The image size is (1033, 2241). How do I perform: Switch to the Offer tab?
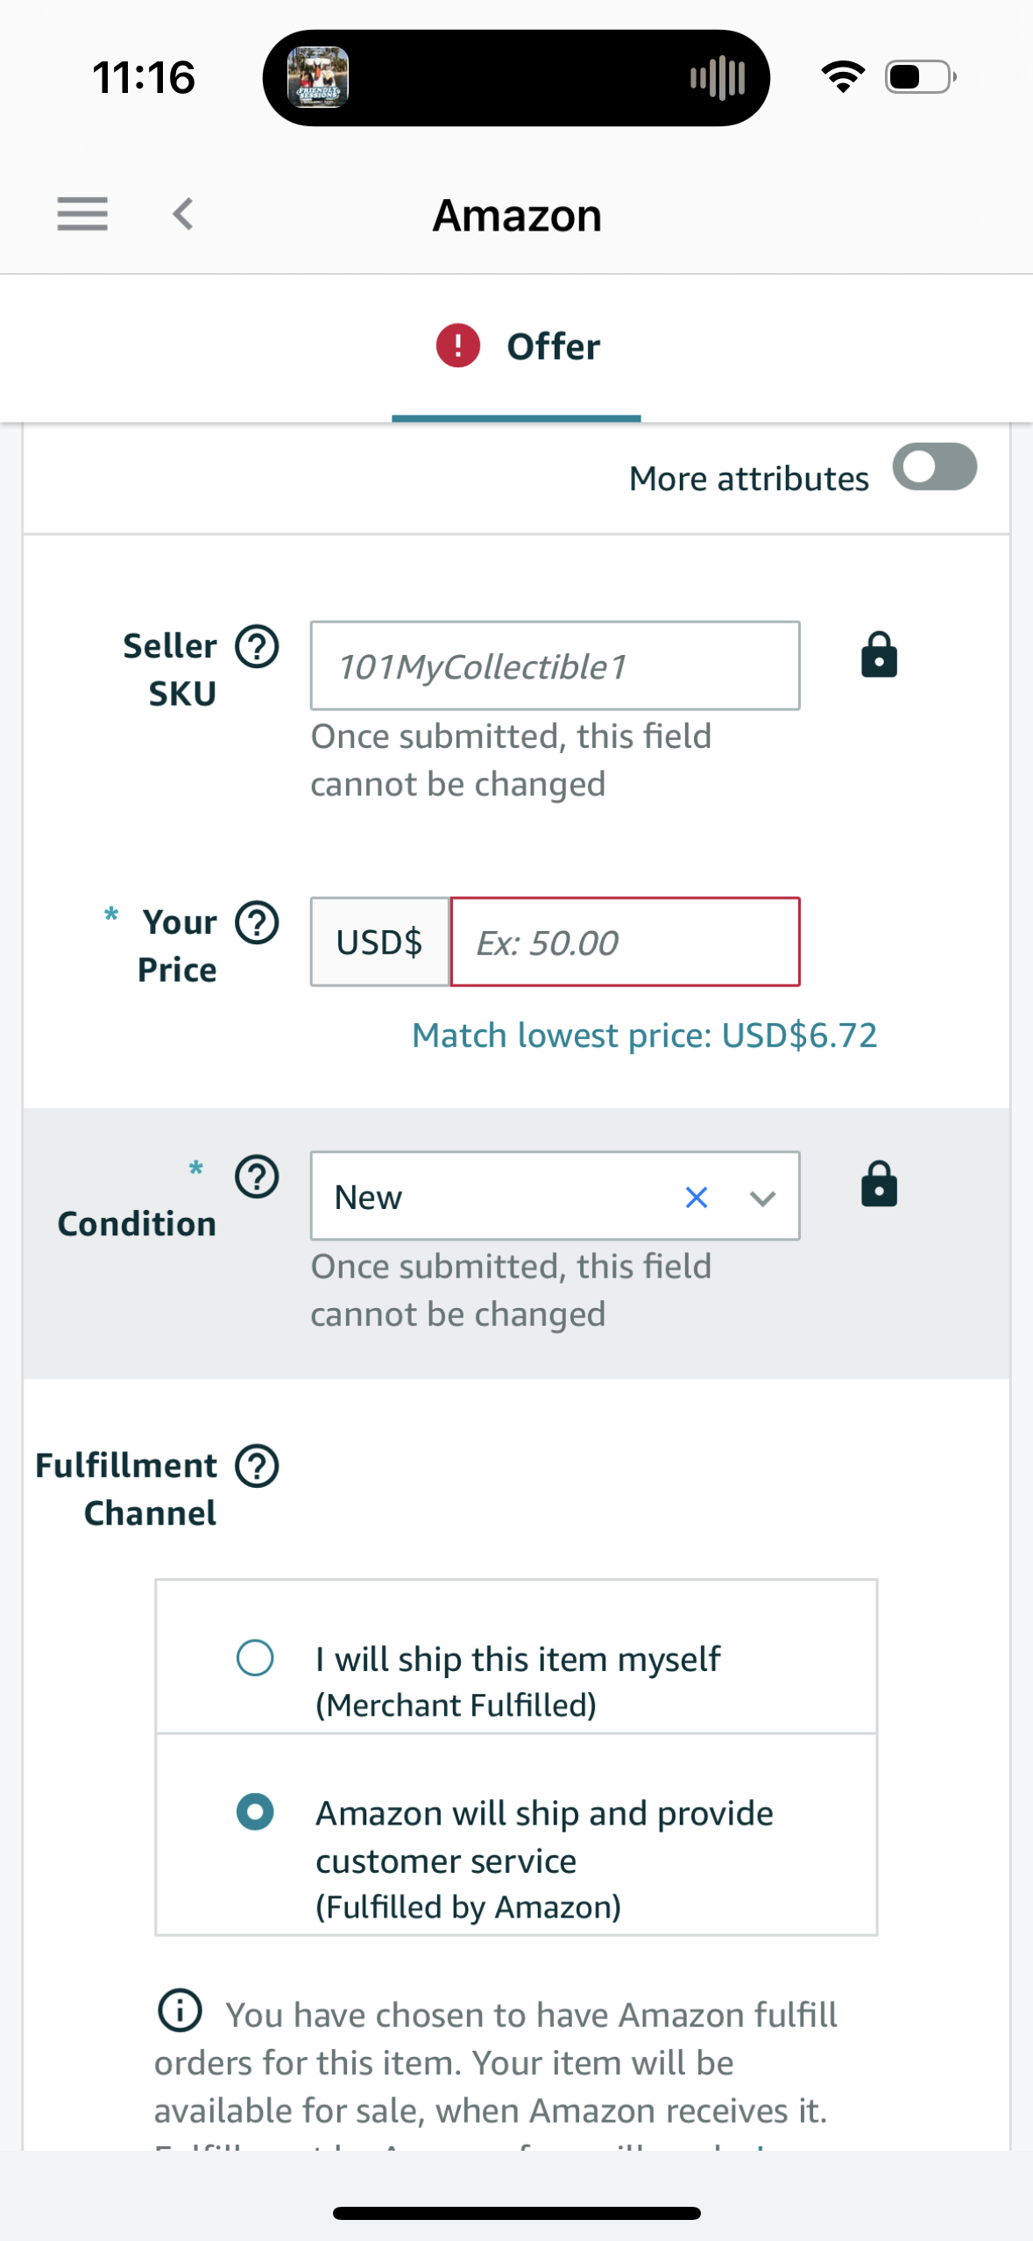[517, 347]
